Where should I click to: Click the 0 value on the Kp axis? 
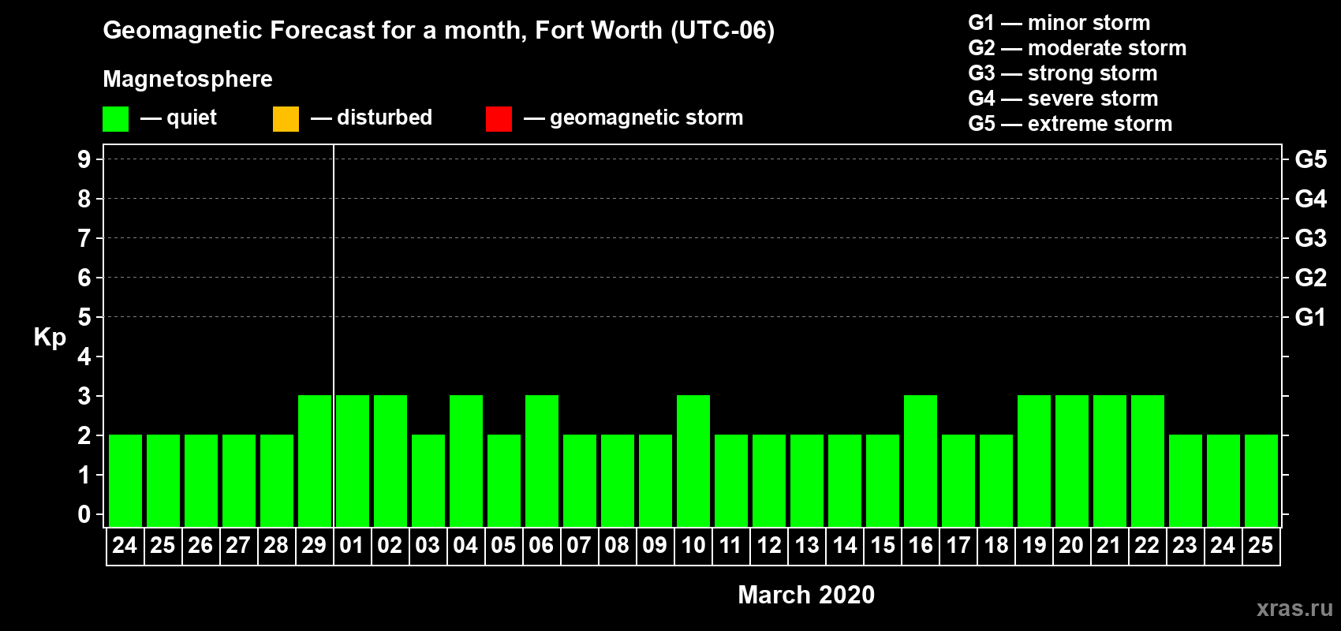84,514
